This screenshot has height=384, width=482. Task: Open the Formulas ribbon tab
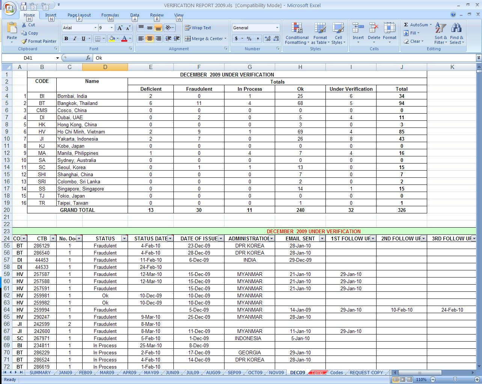[110, 15]
